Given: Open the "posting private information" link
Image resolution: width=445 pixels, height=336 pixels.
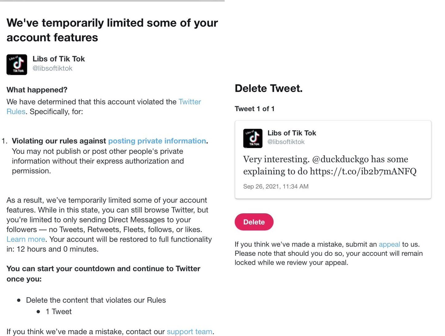Looking at the screenshot, I should click(x=157, y=141).
